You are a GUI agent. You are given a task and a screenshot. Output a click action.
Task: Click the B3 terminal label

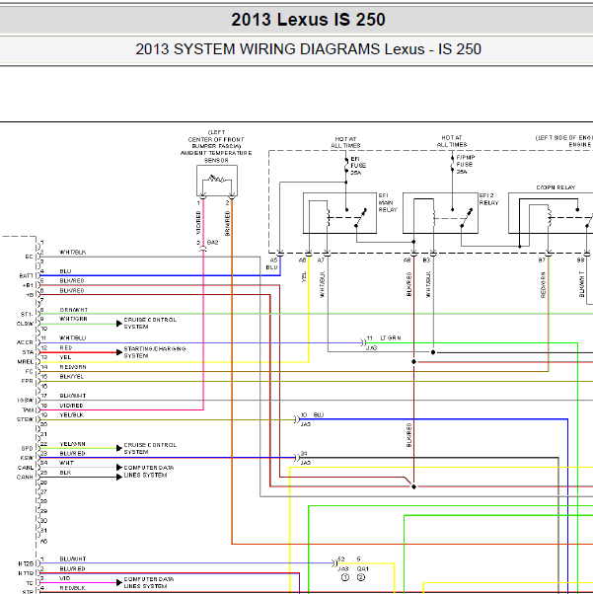coord(426,260)
